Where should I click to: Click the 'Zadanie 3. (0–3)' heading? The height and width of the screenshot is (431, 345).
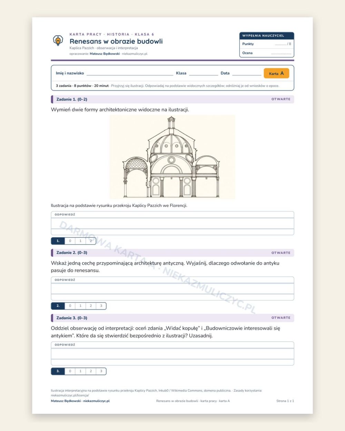pos(72,318)
